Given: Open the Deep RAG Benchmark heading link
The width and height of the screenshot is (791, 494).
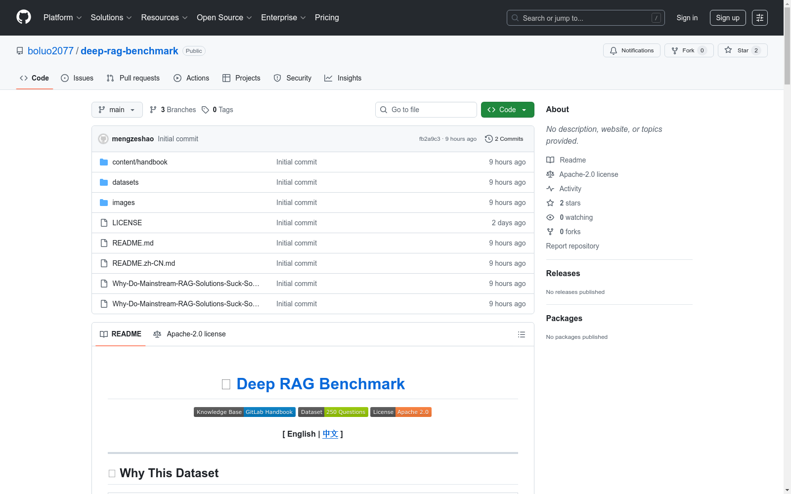Looking at the screenshot, I should tap(321, 384).
